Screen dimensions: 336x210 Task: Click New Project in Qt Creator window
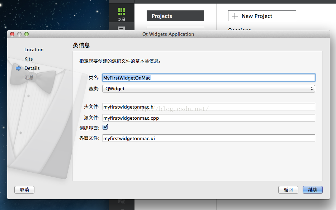click(x=262, y=16)
